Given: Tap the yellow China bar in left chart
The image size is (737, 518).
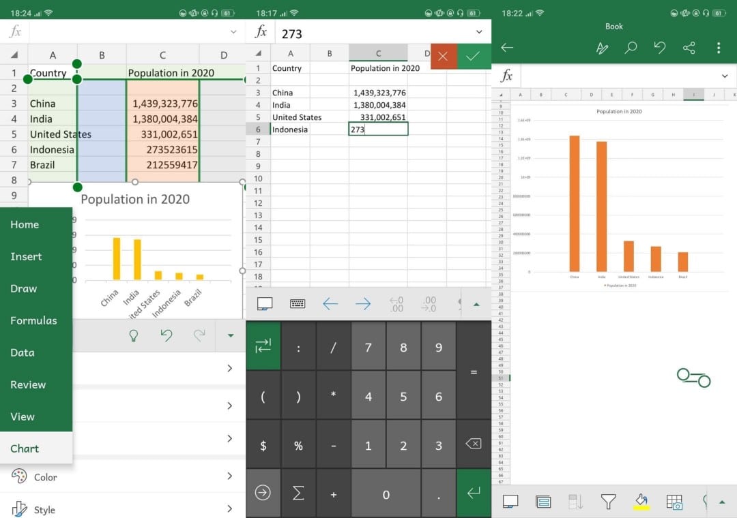Looking at the screenshot, I should 116,259.
